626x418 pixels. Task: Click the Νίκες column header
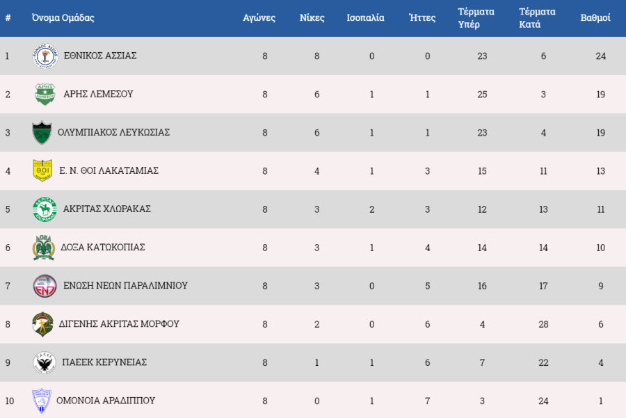(312, 18)
